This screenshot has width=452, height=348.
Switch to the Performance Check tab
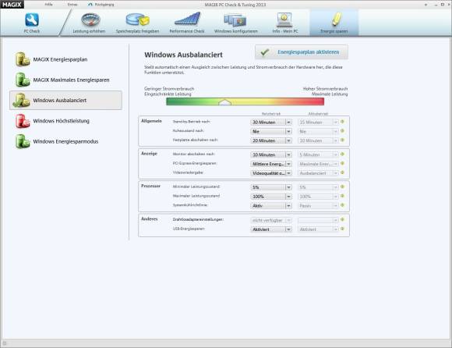[x=187, y=23]
